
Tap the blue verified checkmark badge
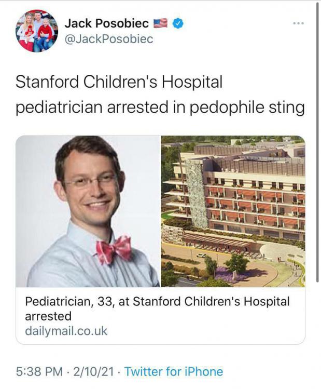click(177, 23)
